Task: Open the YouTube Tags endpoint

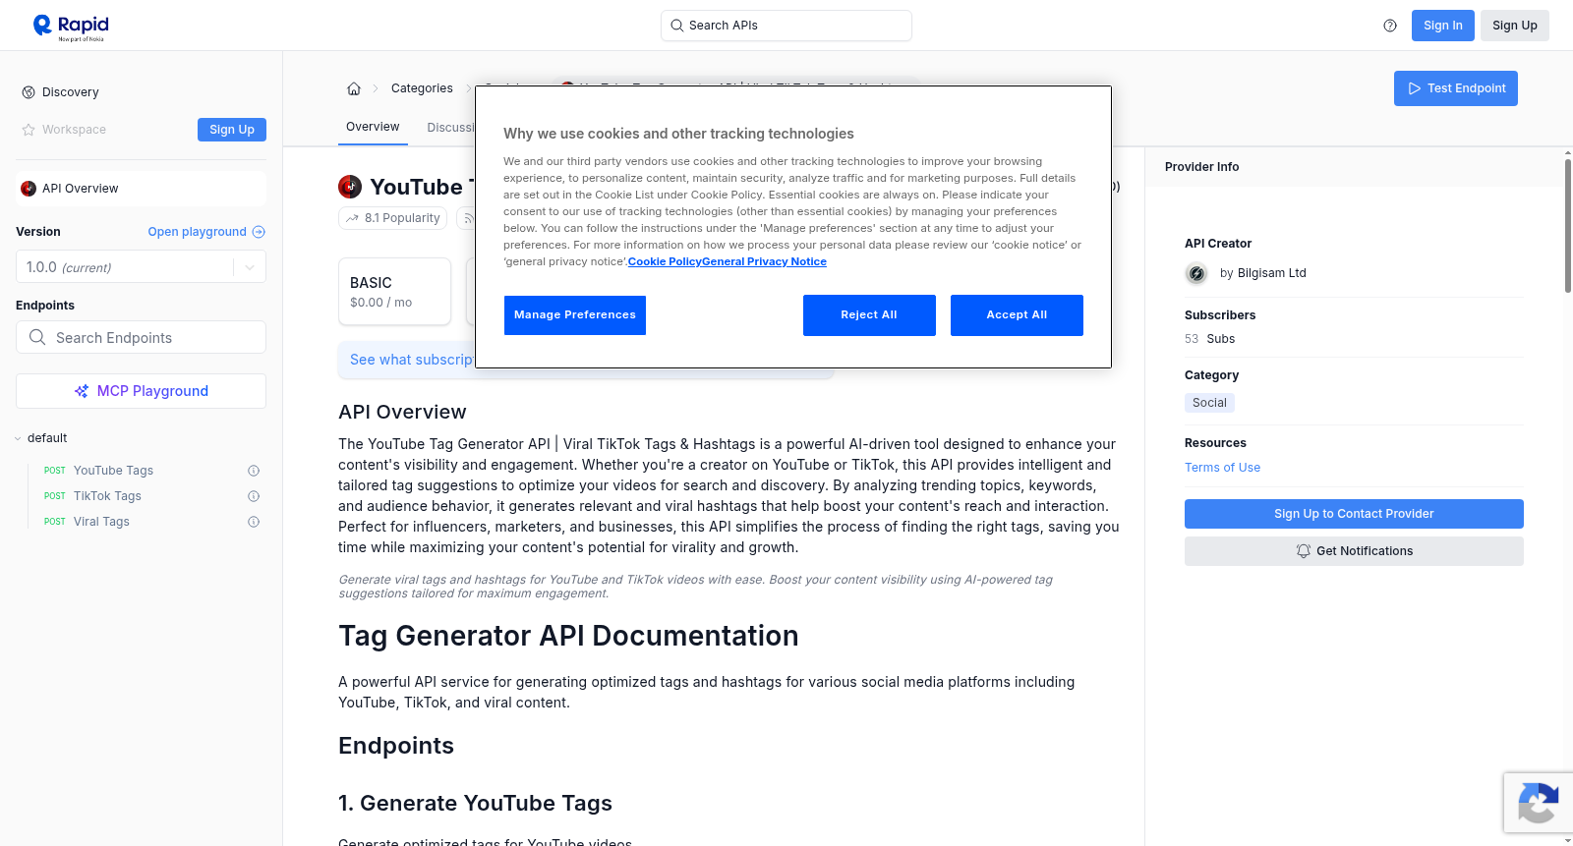Action: 113,471
